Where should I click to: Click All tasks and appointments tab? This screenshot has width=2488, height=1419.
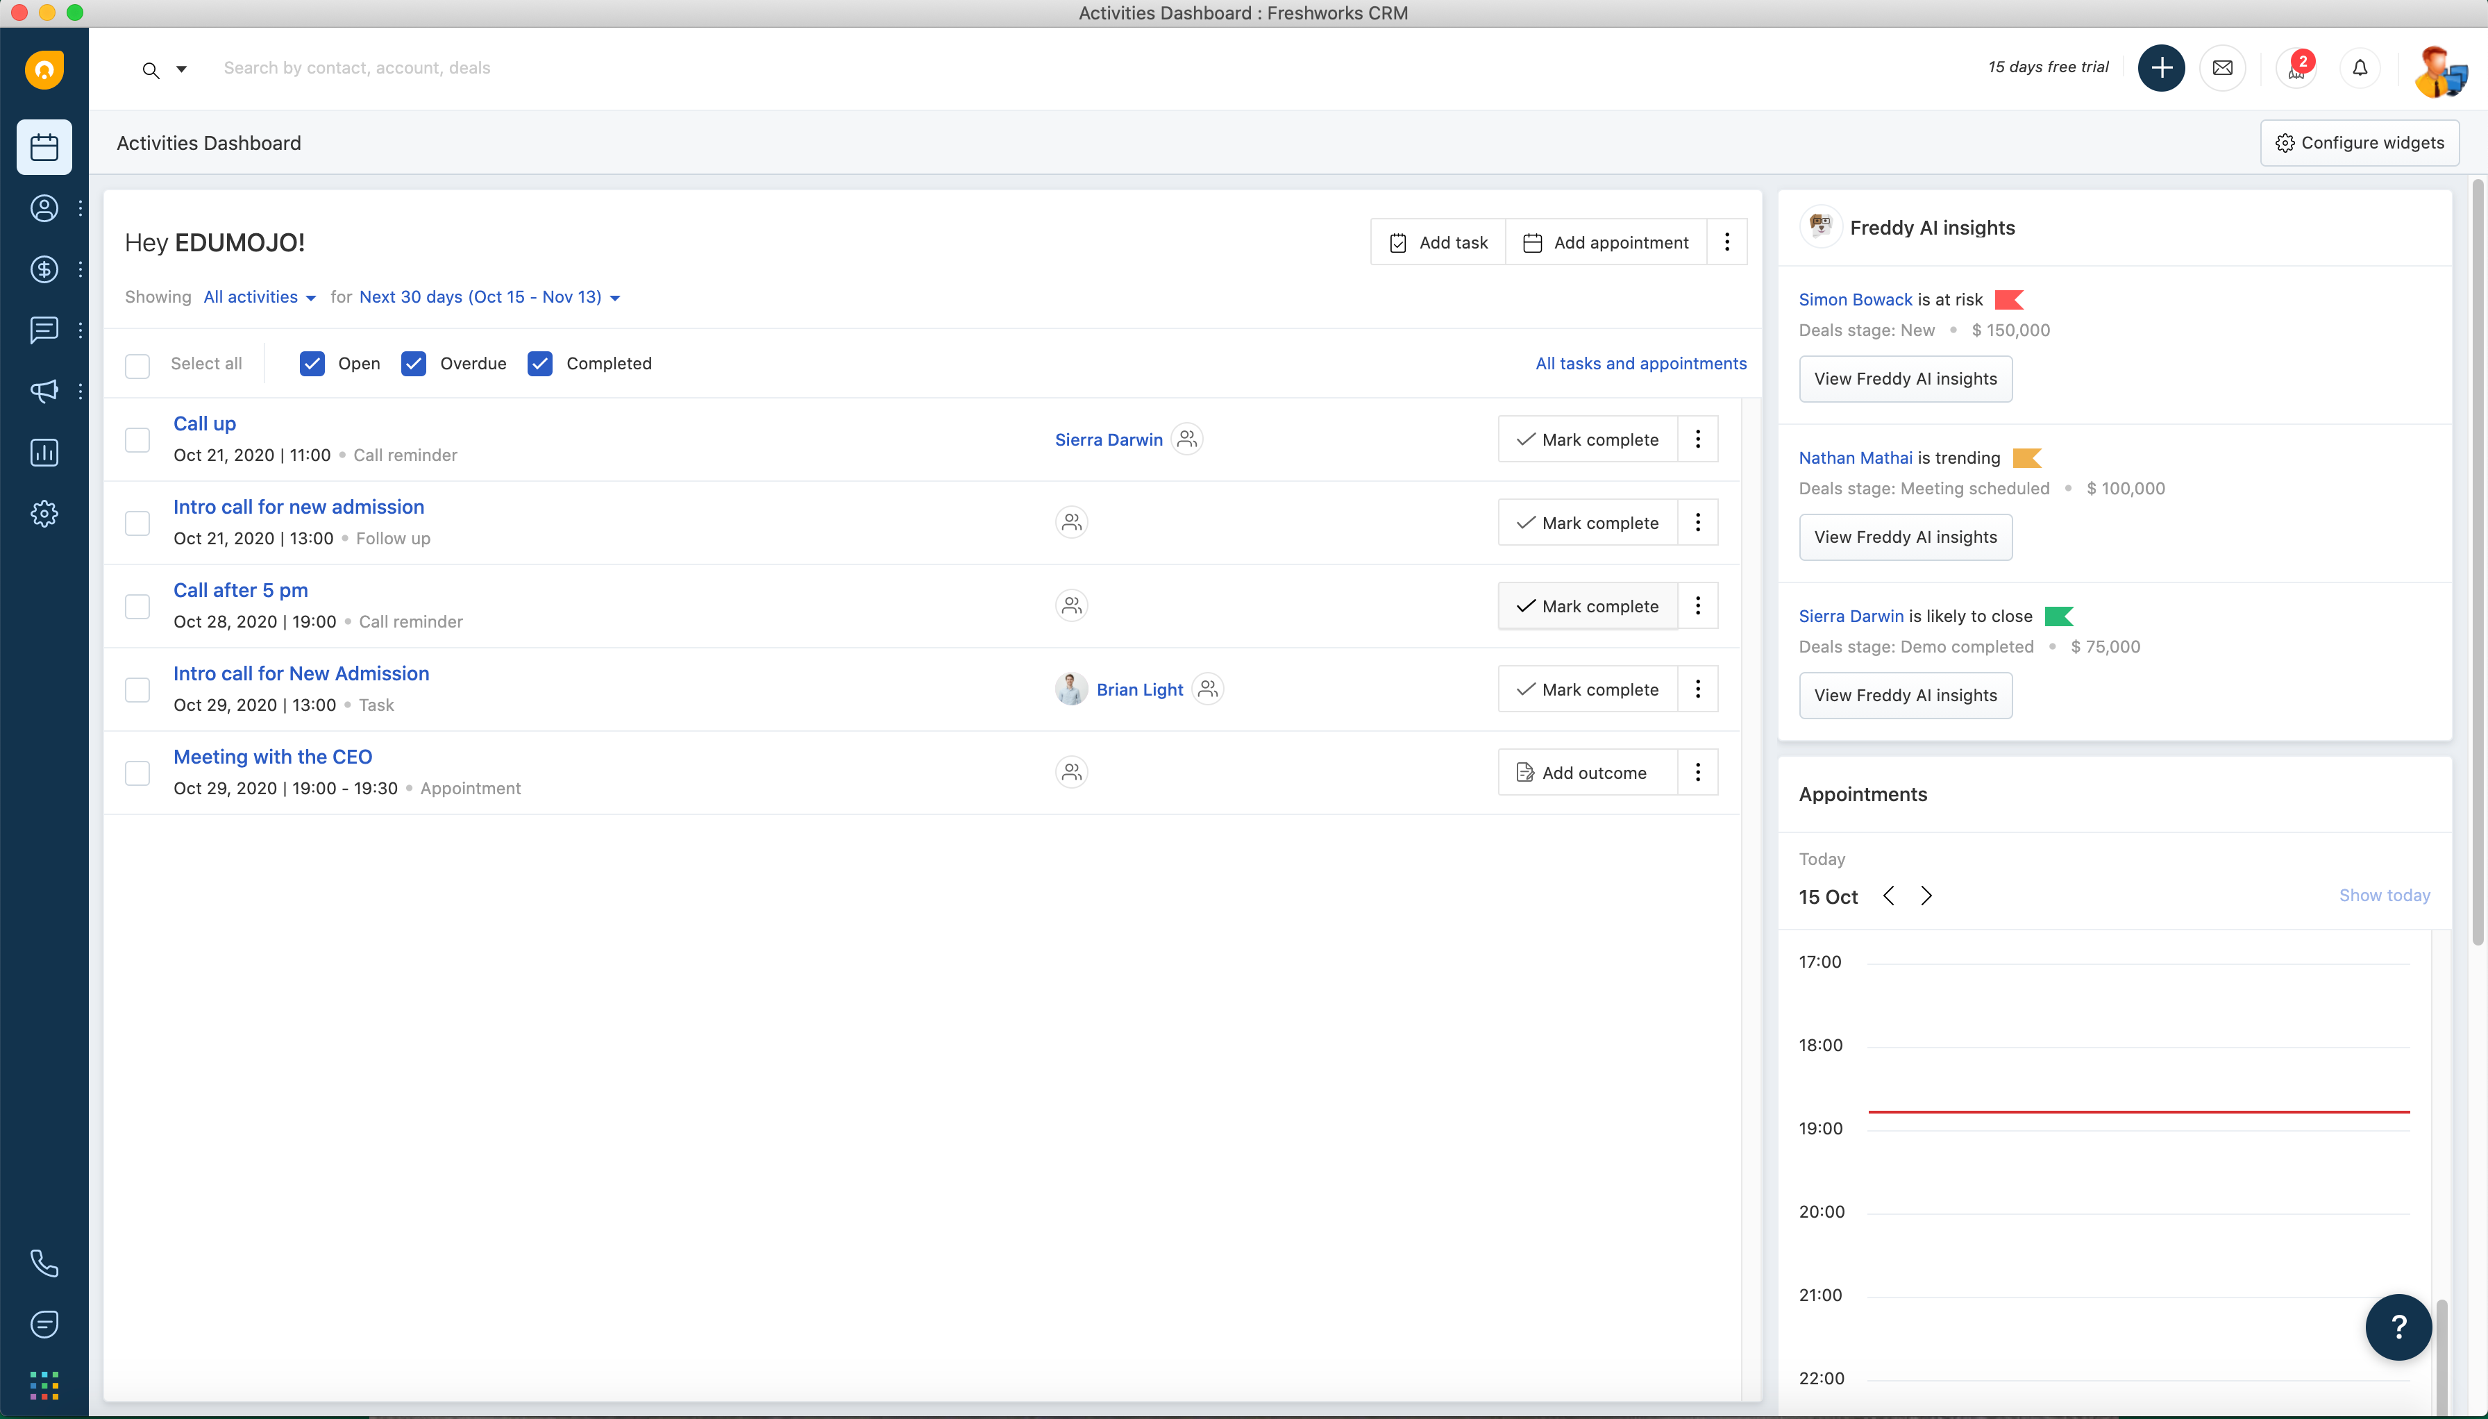click(x=1640, y=362)
